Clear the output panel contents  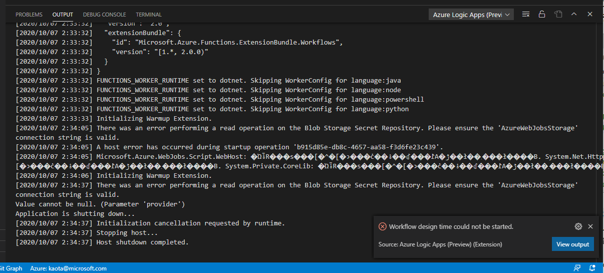click(x=525, y=15)
